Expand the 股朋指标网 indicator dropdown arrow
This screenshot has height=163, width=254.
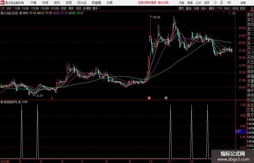click(2, 102)
